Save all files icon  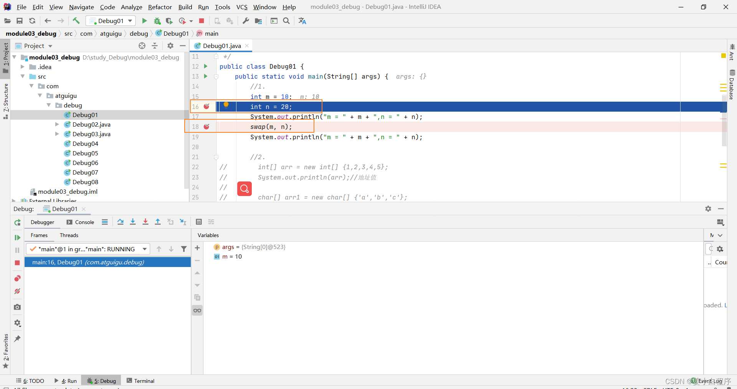(20, 21)
